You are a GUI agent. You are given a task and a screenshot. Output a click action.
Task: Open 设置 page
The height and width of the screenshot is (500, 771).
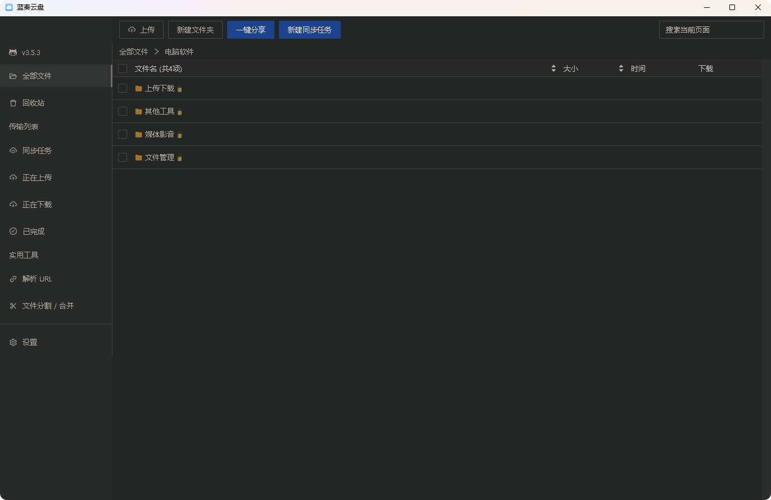tap(56, 342)
